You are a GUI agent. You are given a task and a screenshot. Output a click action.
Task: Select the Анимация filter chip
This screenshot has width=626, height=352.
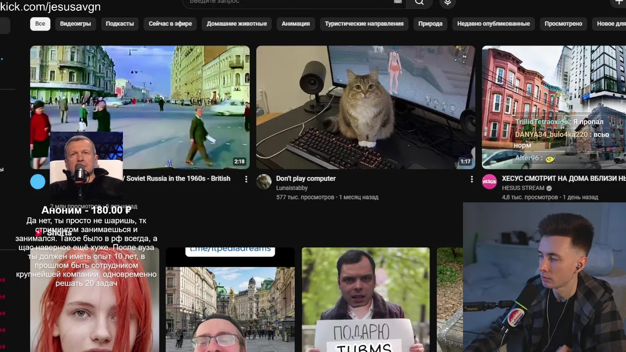[x=296, y=23]
